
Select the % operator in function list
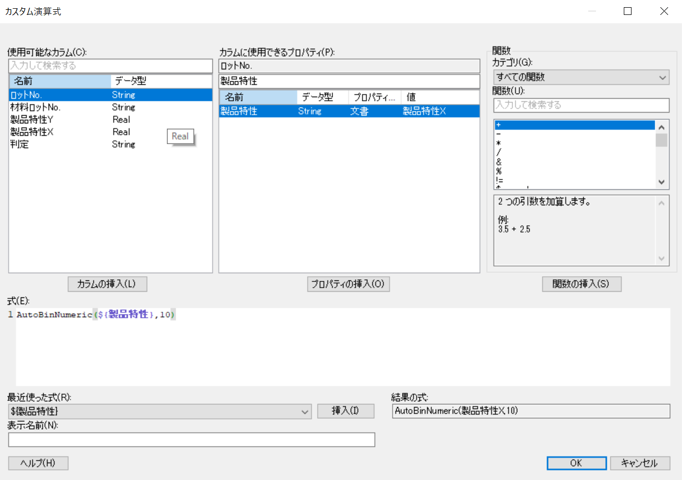tap(574, 171)
